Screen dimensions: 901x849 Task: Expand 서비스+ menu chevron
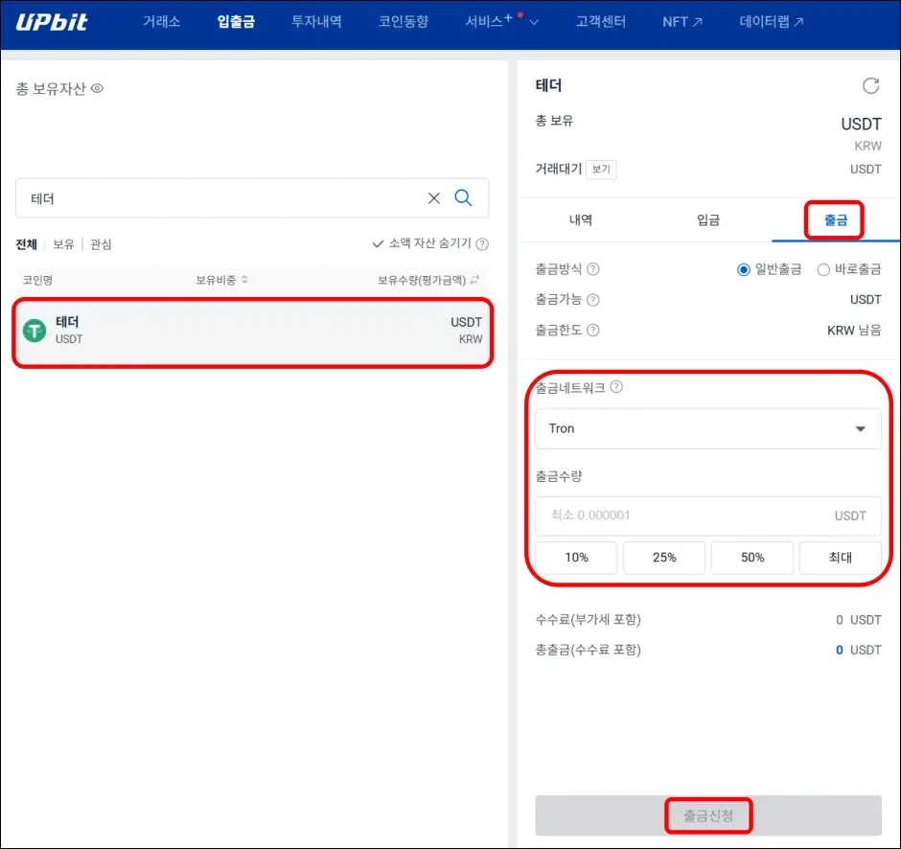tap(534, 22)
